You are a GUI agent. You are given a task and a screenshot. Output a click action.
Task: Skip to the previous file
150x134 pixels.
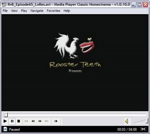(x=26, y=121)
